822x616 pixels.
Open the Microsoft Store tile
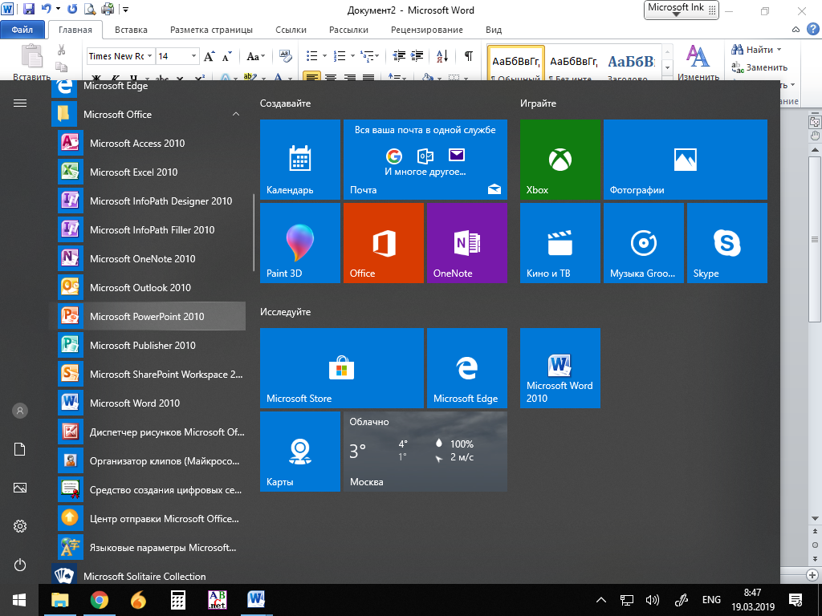coord(341,368)
